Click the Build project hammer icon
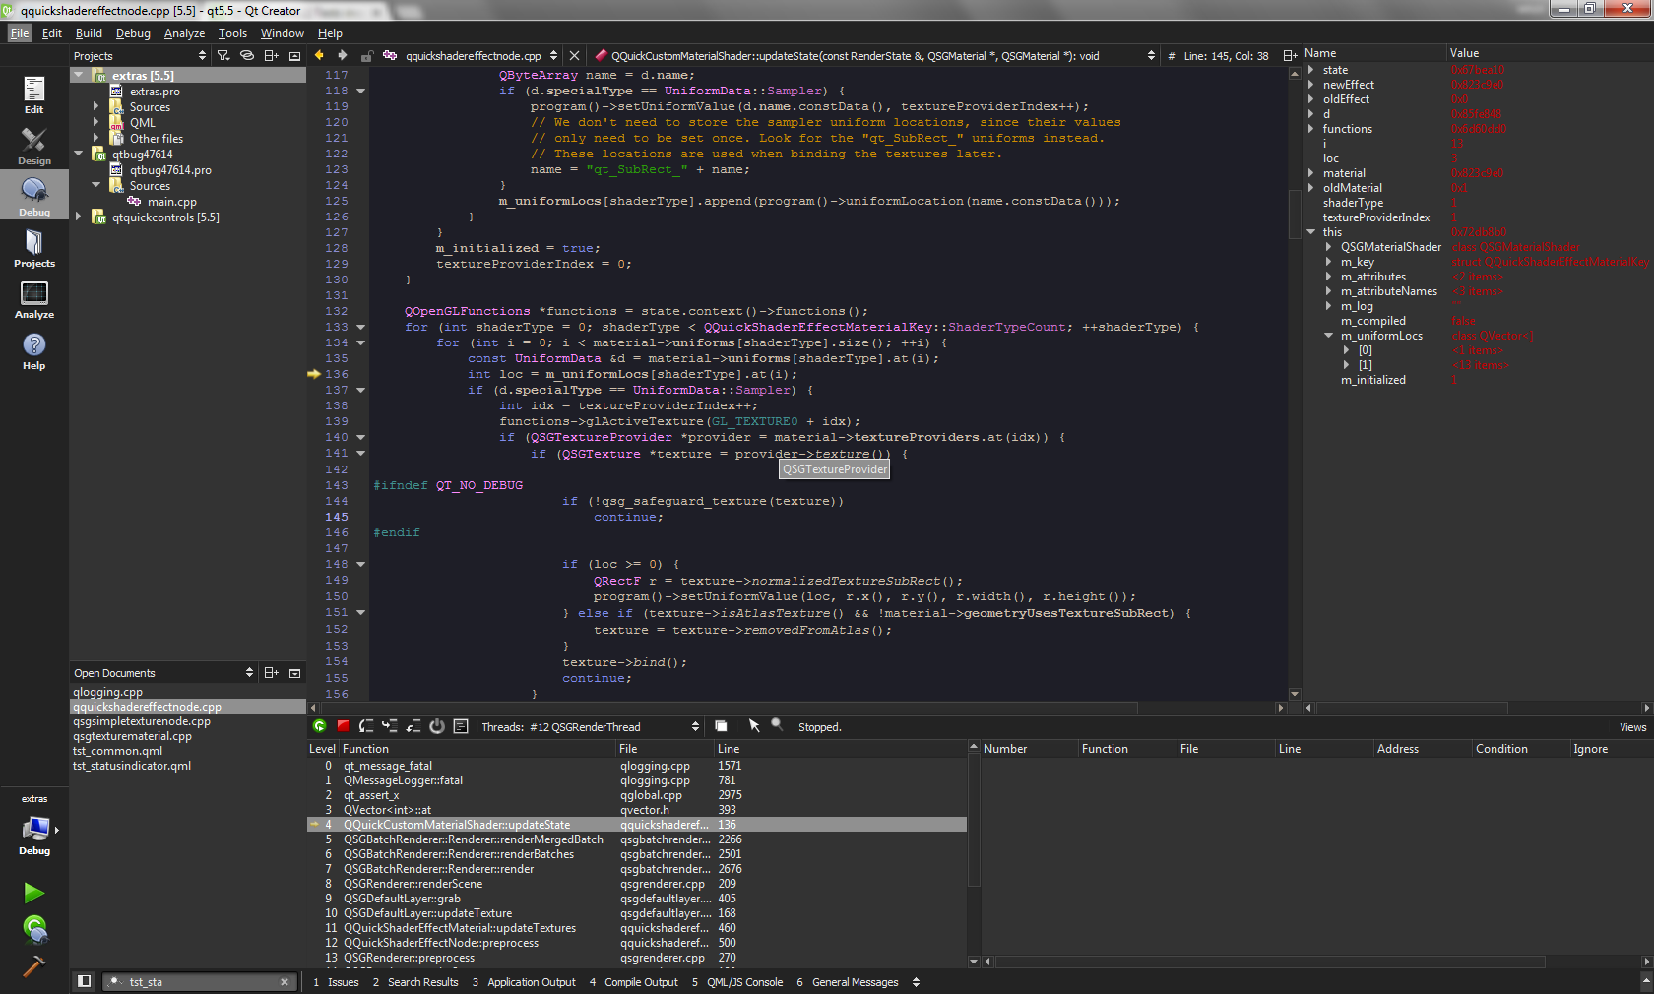The width and height of the screenshot is (1654, 994). [x=33, y=966]
